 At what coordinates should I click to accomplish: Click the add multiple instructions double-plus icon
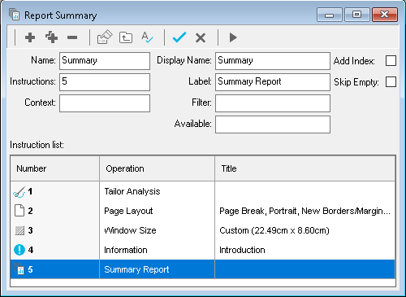51,37
